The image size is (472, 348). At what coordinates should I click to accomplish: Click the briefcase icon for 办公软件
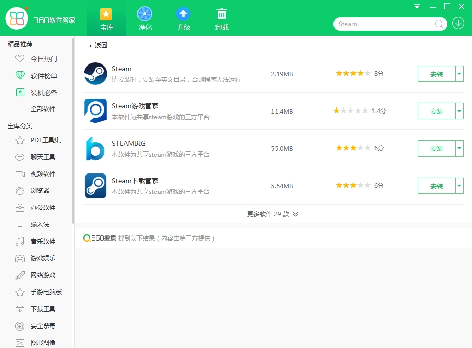click(x=20, y=208)
